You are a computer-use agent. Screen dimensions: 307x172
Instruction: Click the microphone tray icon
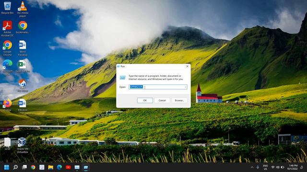[x=258, y=167]
